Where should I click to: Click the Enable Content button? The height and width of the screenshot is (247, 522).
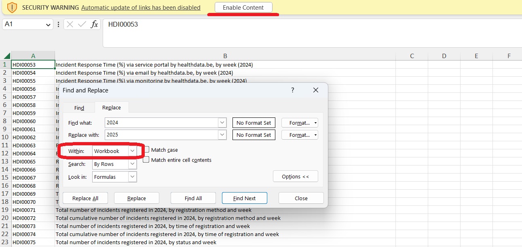[243, 7]
